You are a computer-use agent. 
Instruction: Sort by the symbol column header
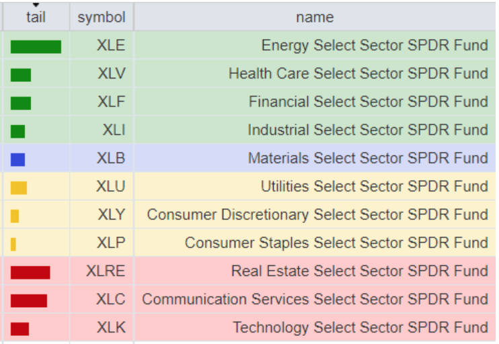102,17
